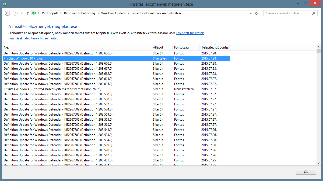Open the recent locations dropdown arrow
The image size is (323, 181).
click(x=22, y=13)
